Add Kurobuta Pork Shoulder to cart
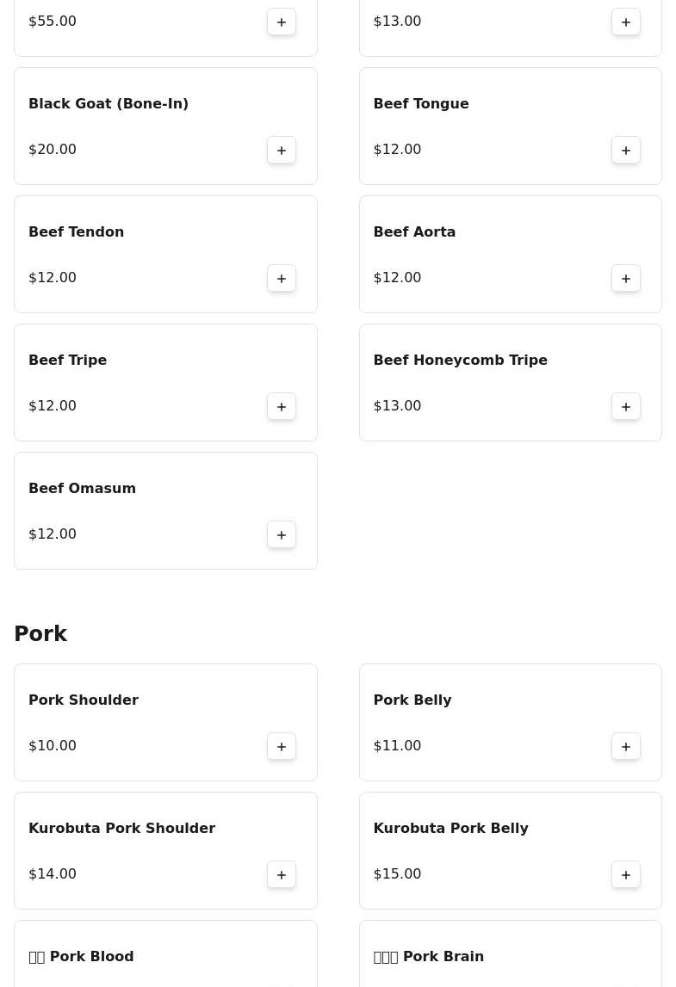The image size is (676, 987). pyautogui.click(x=282, y=874)
